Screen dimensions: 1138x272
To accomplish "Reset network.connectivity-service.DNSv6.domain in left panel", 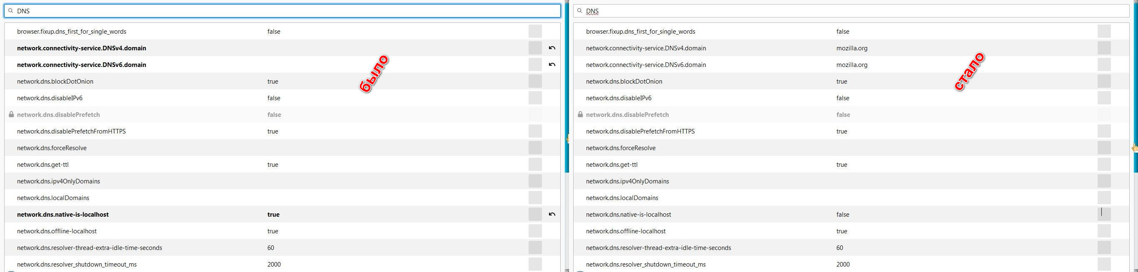I will click(552, 65).
